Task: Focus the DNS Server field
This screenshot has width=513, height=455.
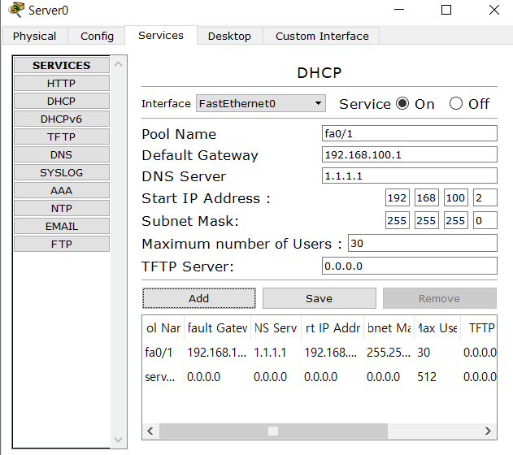Action: (x=410, y=175)
